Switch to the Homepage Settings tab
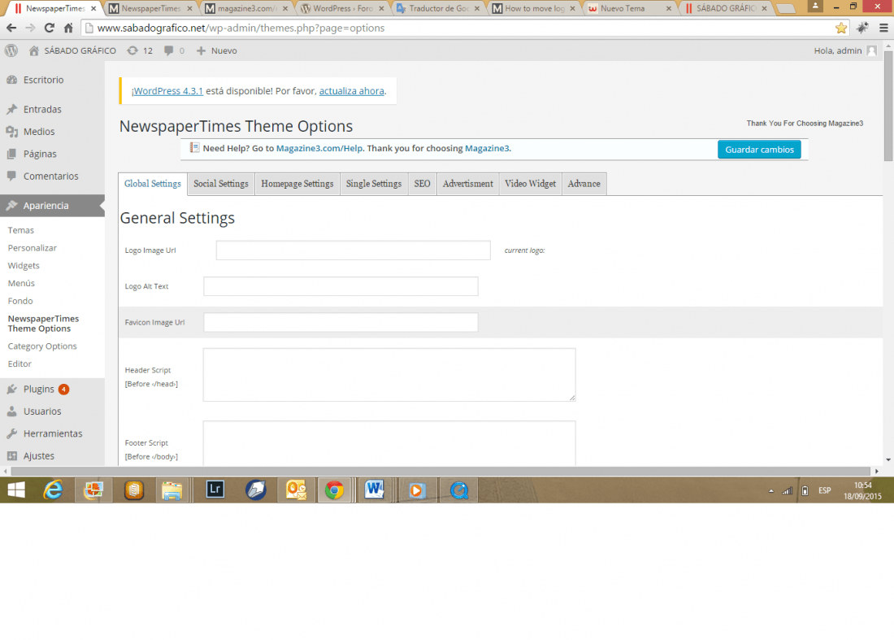Image resolution: width=894 pixels, height=640 pixels. coord(297,184)
